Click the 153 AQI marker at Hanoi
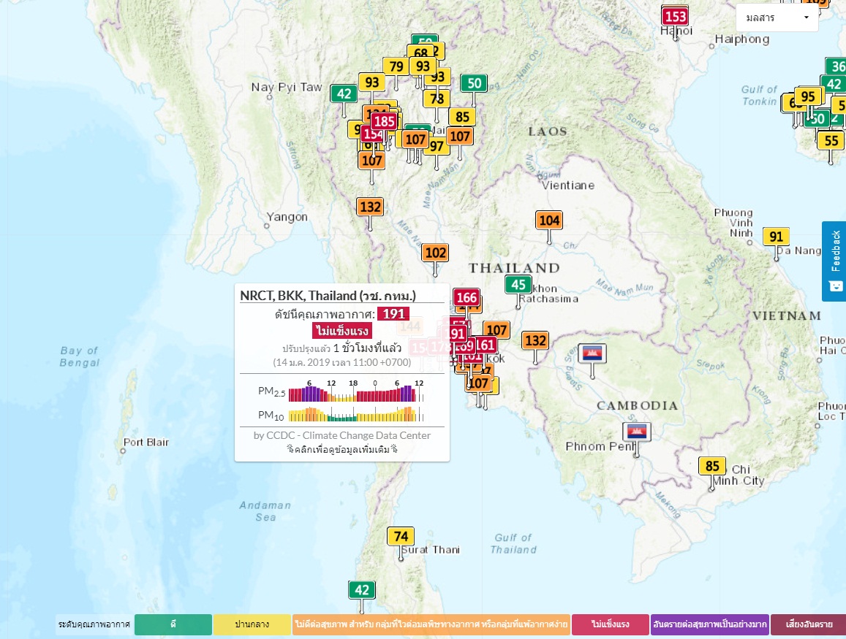 tap(675, 16)
